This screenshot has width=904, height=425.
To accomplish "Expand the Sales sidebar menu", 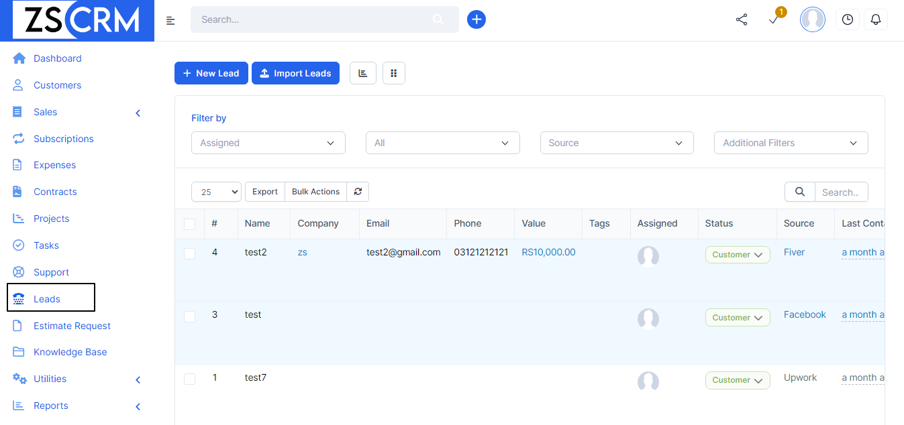I will point(77,112).
